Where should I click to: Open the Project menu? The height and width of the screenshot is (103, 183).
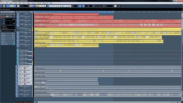[x=11, y=3]
